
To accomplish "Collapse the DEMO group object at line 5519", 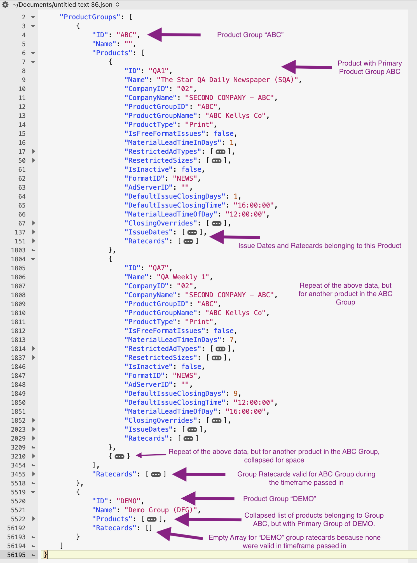I will click(33, 492).
